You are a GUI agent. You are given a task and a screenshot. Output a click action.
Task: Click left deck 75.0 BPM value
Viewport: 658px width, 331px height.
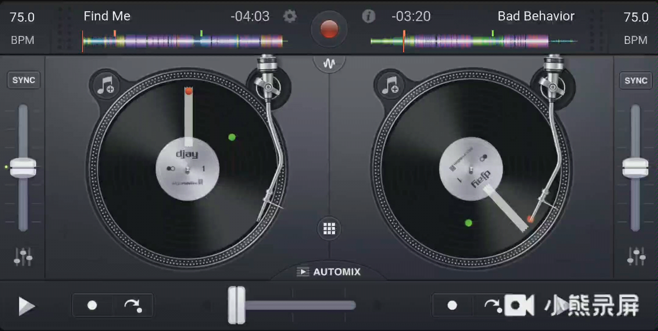point(22,17)
